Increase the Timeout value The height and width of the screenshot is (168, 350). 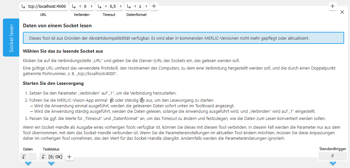(x=121, y=6)
